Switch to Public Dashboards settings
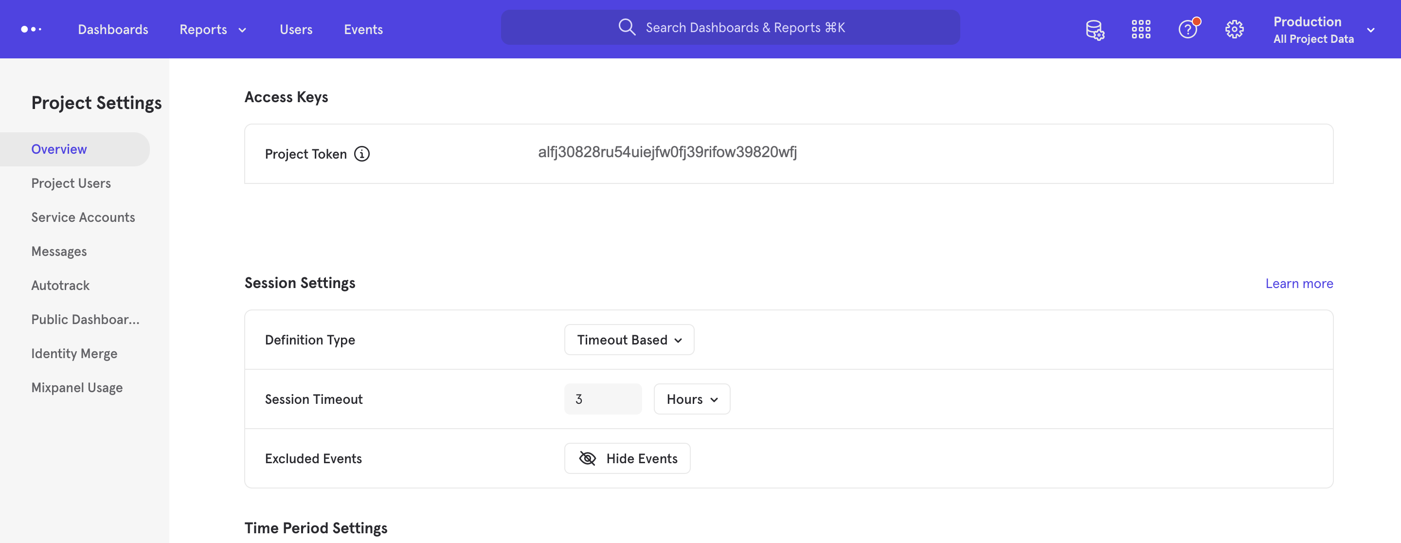This screenshot has height=543, width=1401. coord(85,319)
